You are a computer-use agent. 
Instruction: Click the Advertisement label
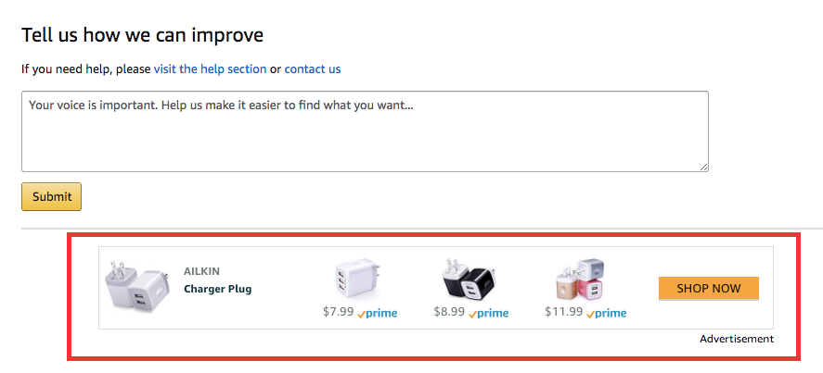tap(736, 339)
